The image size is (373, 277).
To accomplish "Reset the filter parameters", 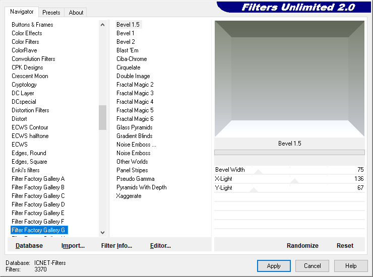I will click(345, 246).
